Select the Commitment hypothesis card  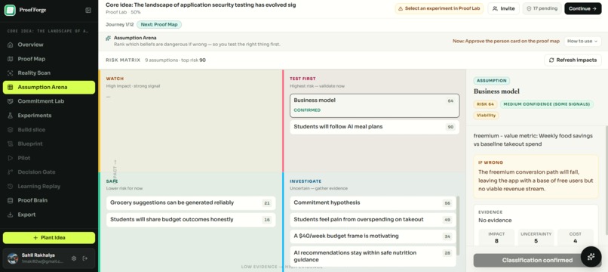click(373, 202)
